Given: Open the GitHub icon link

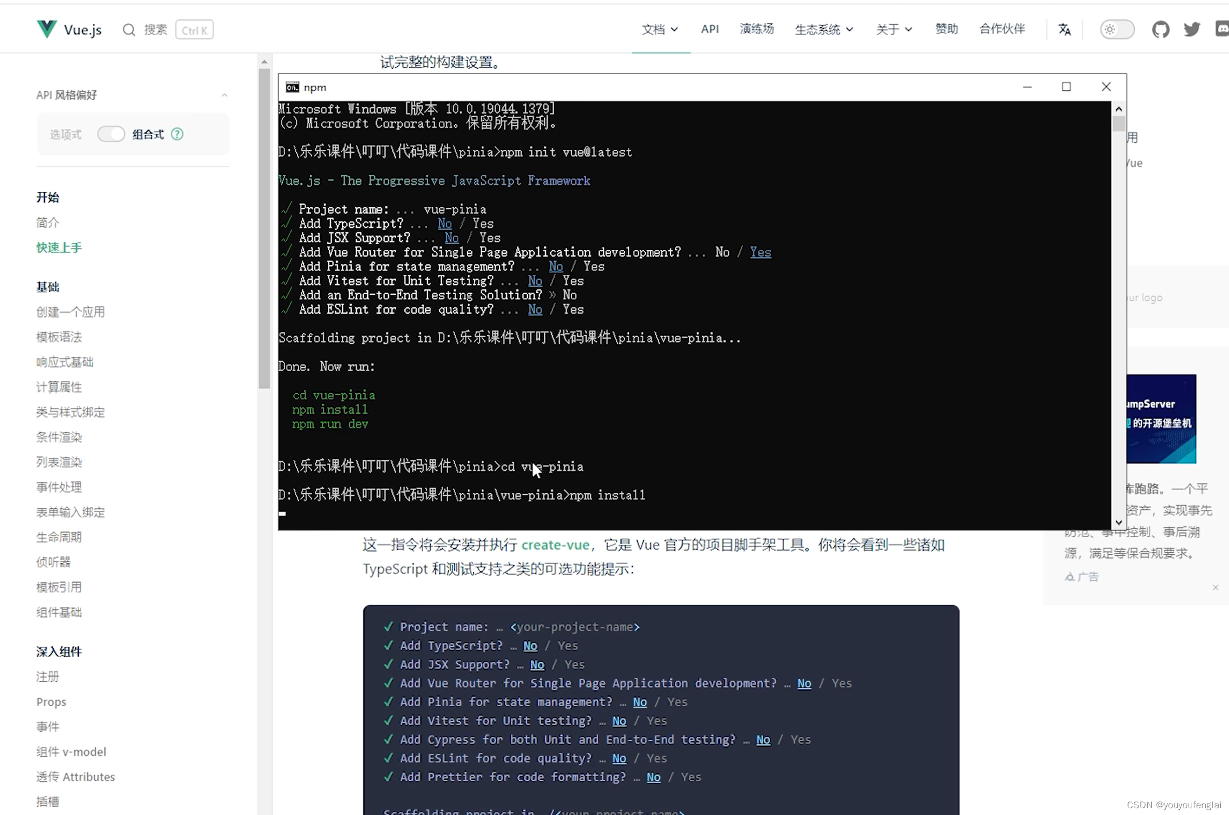Looking at the screenshot, I should [x=1161, y=30].
